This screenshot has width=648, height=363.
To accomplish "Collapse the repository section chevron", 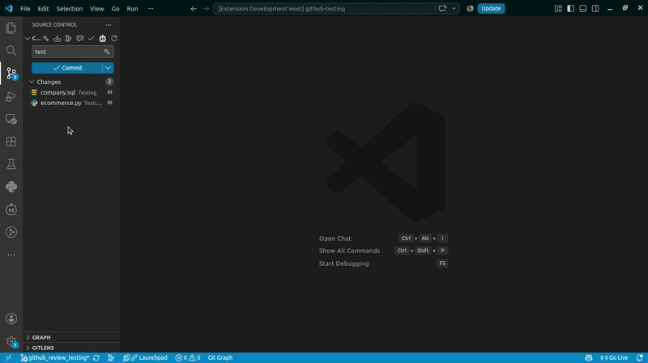I will (x=28, y=38).
